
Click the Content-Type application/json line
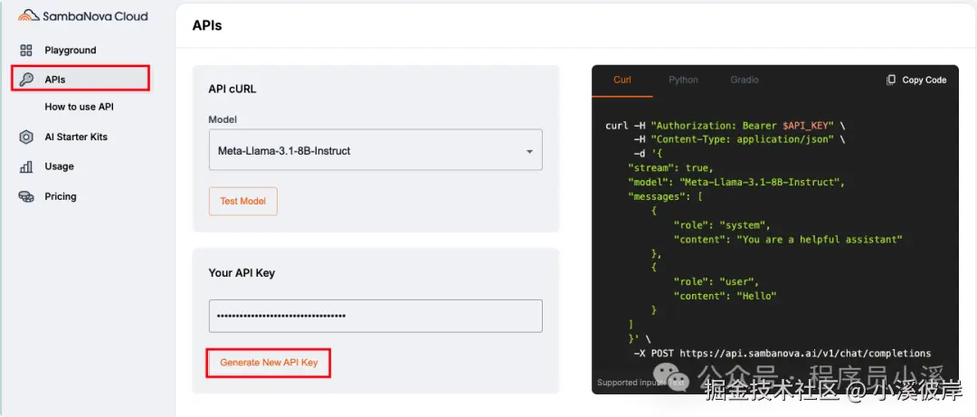(740, 139)
